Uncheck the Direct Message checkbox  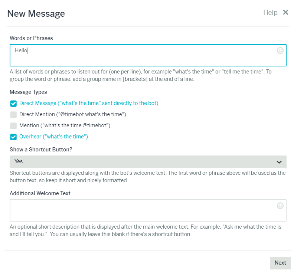(13, 104)
